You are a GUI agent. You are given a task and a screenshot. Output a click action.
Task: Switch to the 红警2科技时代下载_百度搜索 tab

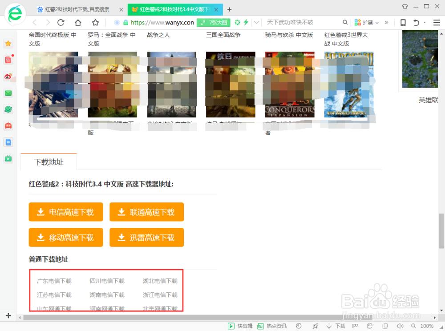pyautogui.click(x=77, y=9)
